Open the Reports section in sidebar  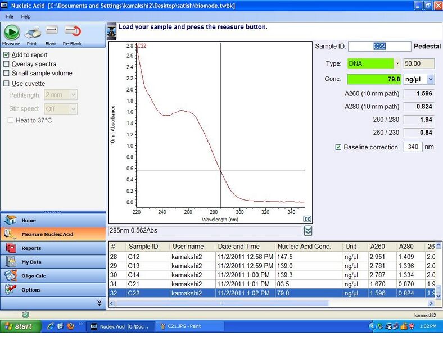[31, 248]
